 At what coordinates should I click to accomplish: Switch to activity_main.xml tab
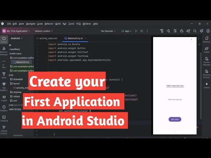pos(47,38)
